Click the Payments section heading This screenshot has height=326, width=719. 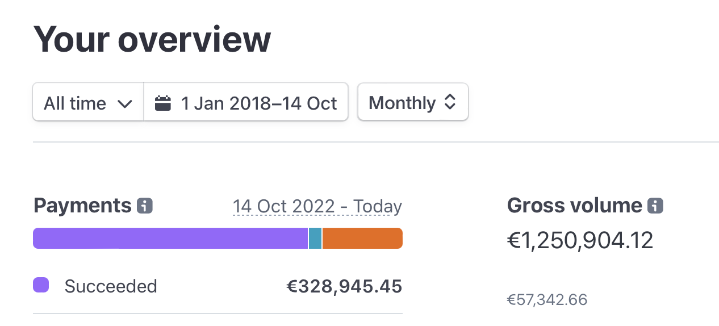(x=82, y=206)
